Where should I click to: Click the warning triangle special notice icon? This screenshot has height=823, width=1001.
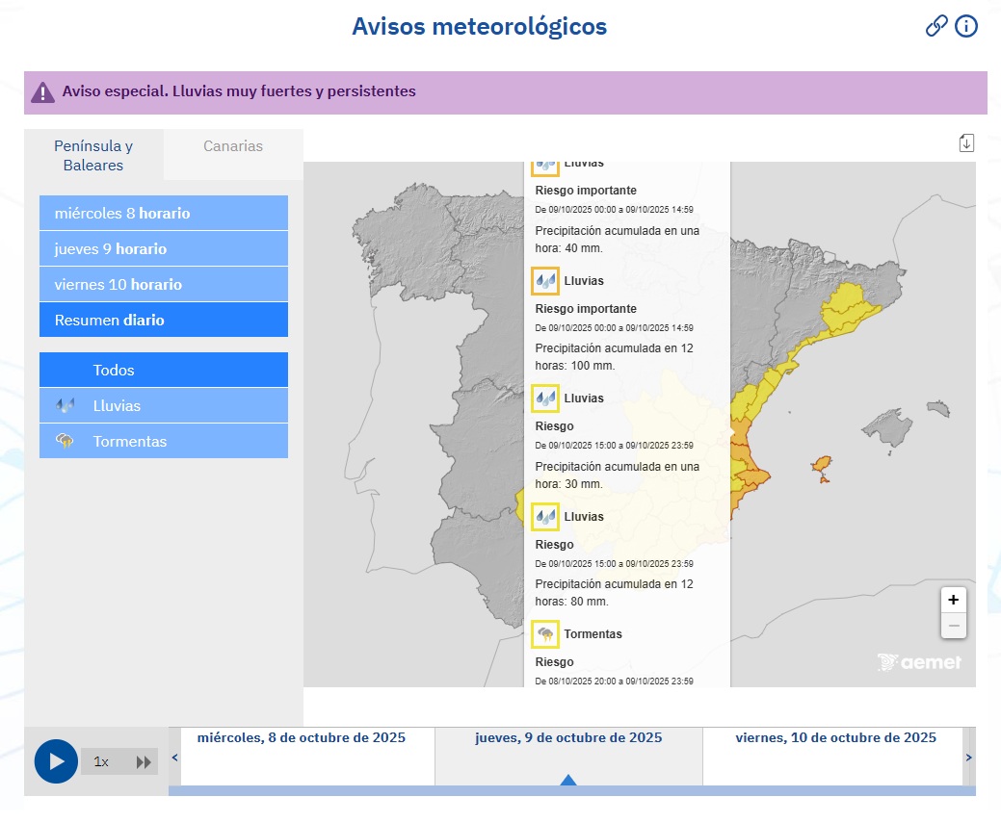(x=43, y=92)
